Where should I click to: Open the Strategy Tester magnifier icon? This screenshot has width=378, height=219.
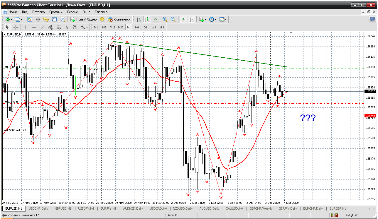coord(63,19)
